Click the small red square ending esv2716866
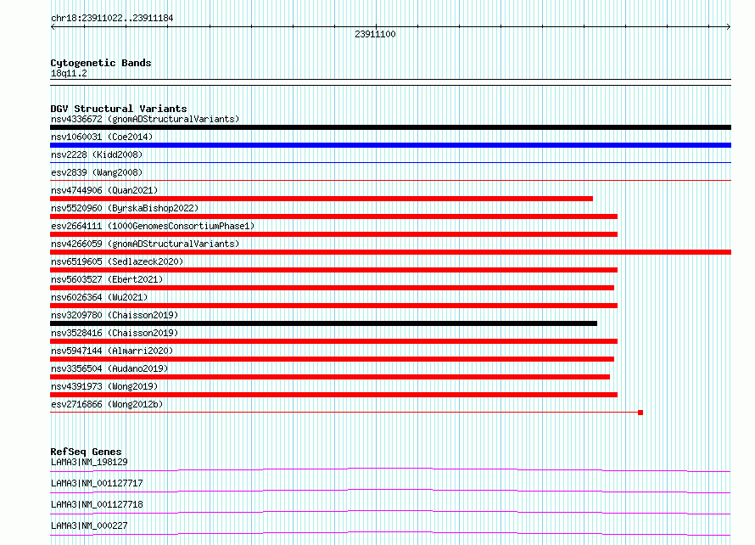Viewport: 755px width, 545px height. point(640,413)
